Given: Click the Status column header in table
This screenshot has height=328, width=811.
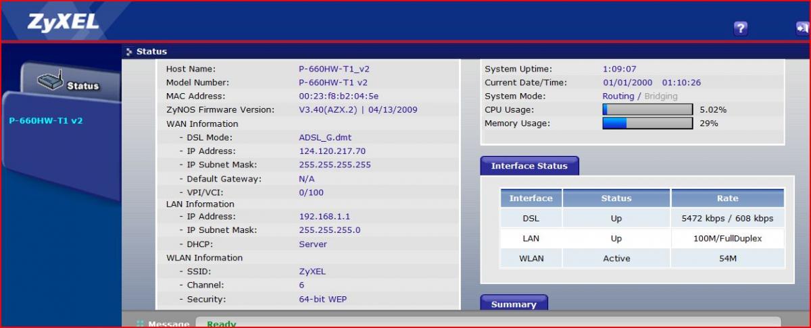Looking at the screenshot, I should 616,198.
